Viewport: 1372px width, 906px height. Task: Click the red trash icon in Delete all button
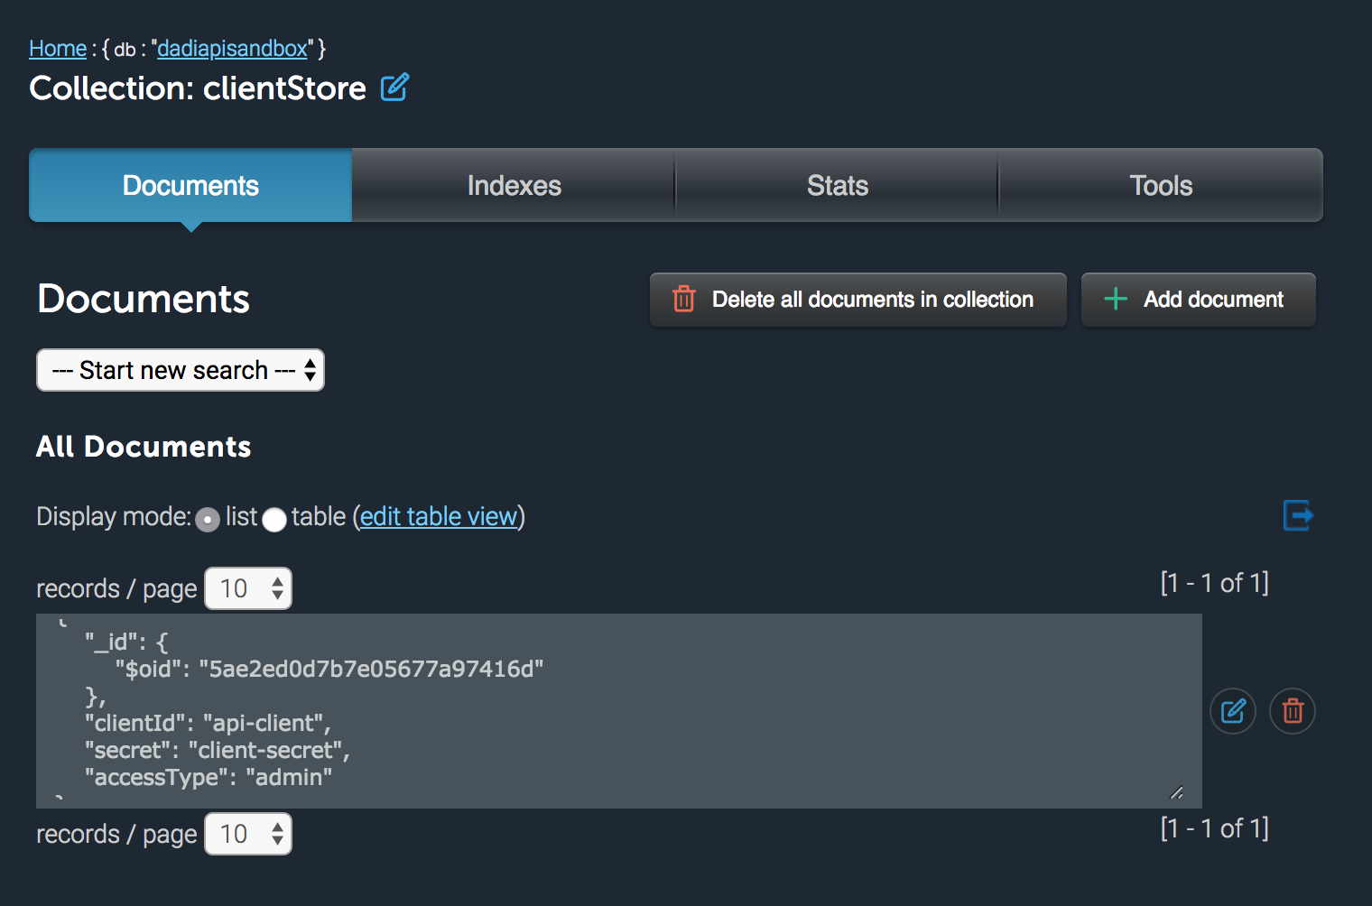(684, 299)
